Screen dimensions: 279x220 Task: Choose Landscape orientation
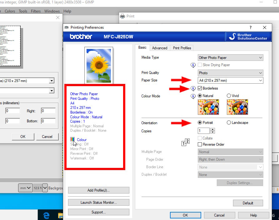point(229,123)
